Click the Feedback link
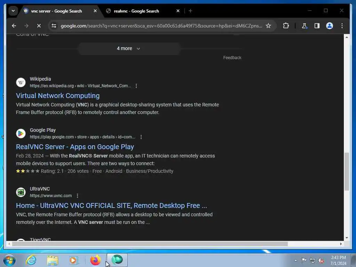Screen dimensions: 356x267 pyautogui.click(x=232, y=58)
